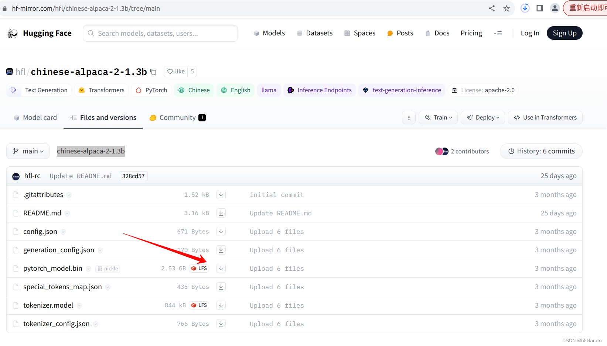Open the Community tab
The image size is (607, 346).
(x=177, y=118)
